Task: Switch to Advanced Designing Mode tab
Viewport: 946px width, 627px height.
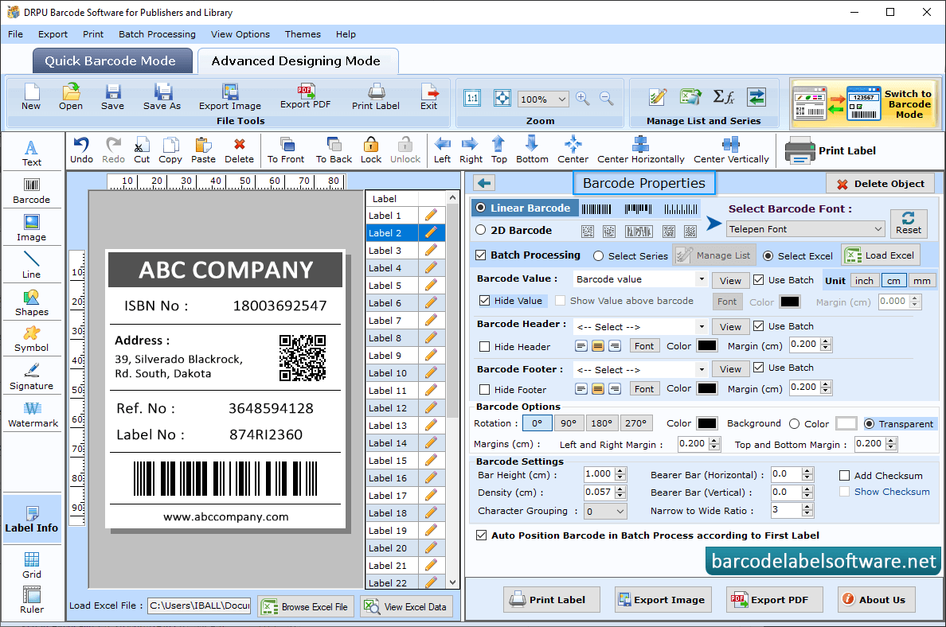Action: coord(298,61)
